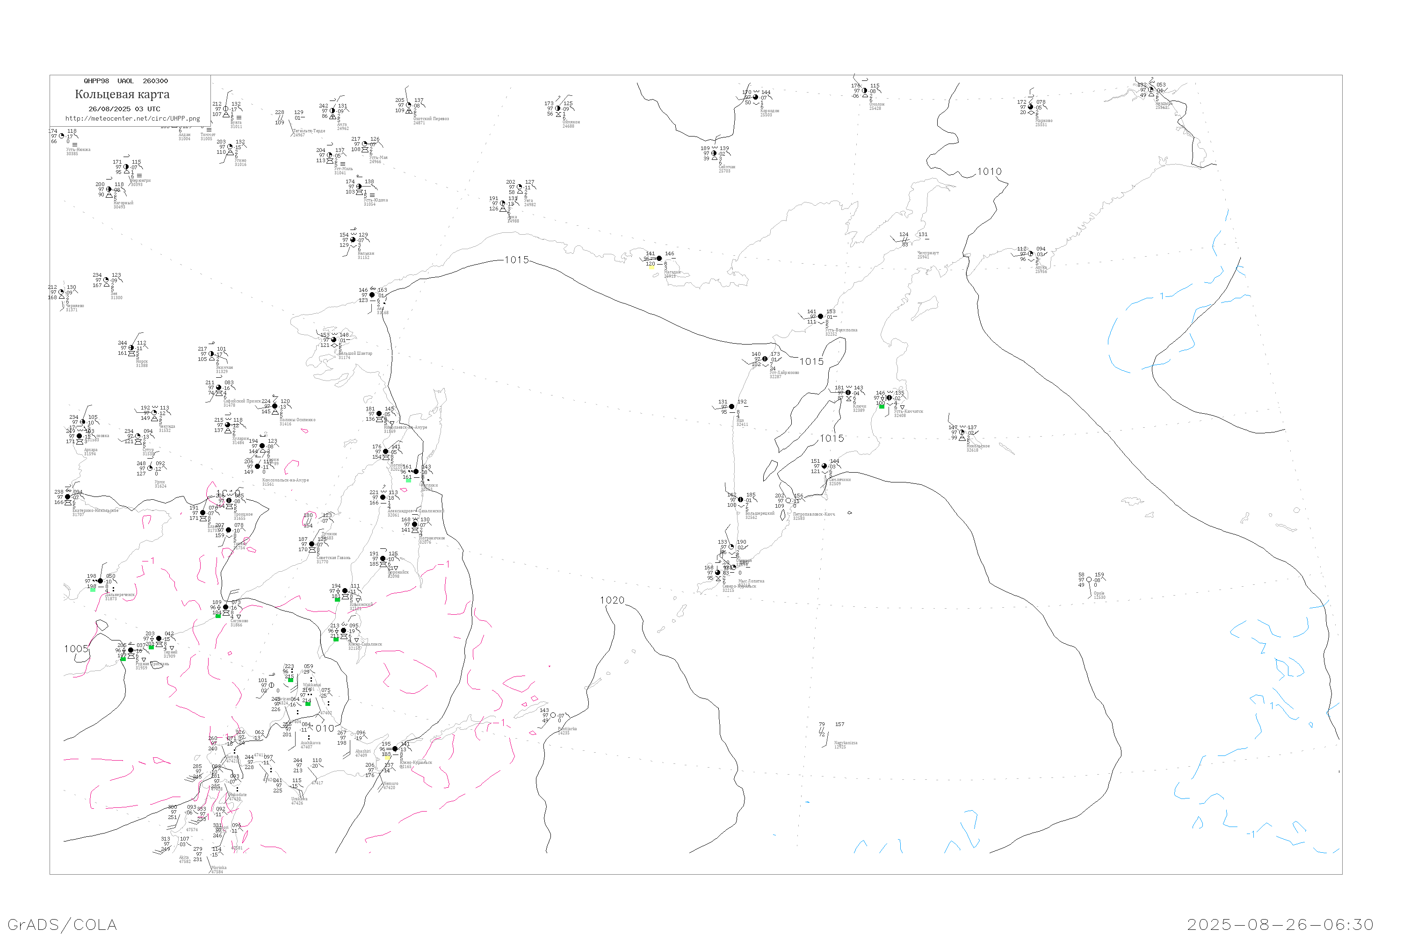Click the Никольское station cloud-cover symbol
This screenshot has height=935, width=1403.
[x=962, y=433]
